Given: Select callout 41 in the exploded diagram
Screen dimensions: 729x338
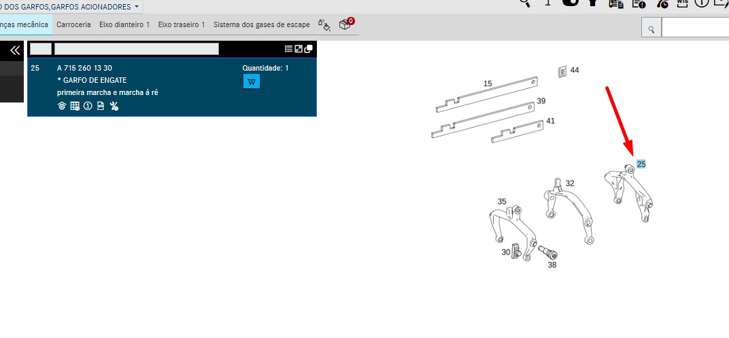Looking at the screenshot, I should coord(550,121).
